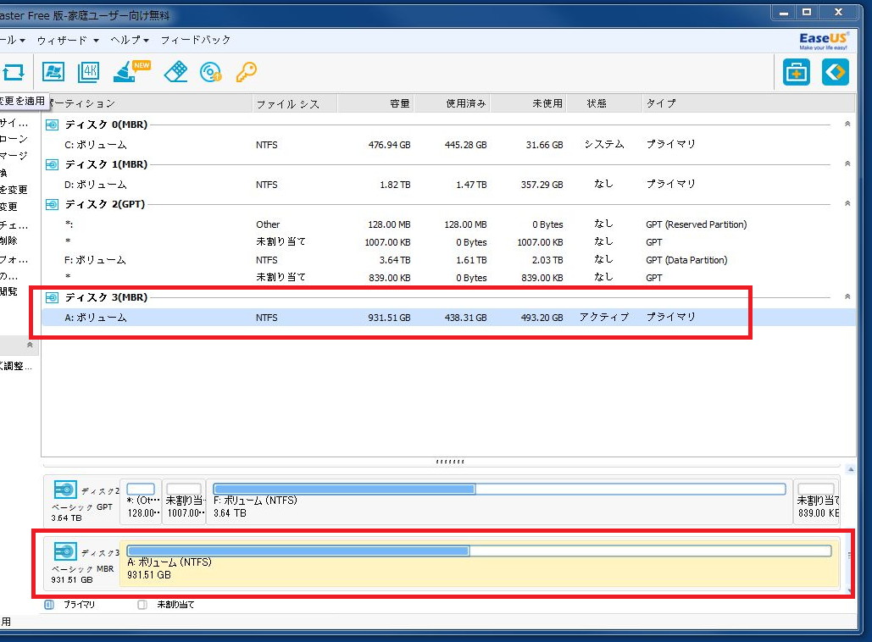The height and width of the screenshot is (642, 872).
Task: Select the wipe data eraser icon
Action: (x=175, y=72)
